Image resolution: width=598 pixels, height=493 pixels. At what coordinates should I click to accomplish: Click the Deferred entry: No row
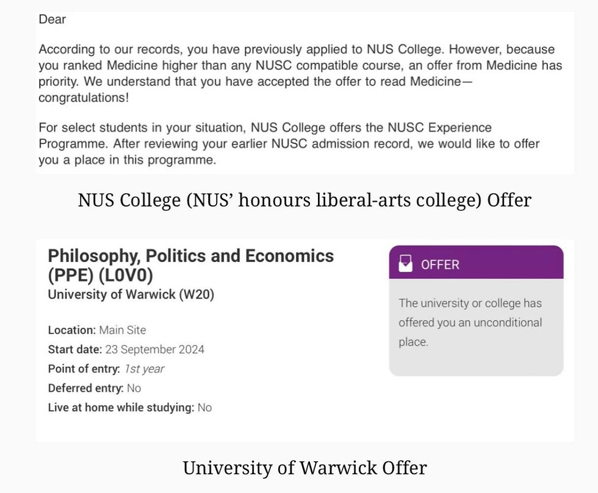[94, 388]
